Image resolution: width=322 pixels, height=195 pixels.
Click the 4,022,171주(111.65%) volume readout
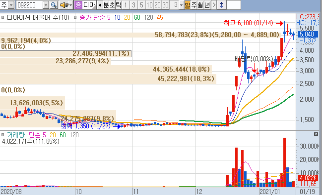point(31,141)
